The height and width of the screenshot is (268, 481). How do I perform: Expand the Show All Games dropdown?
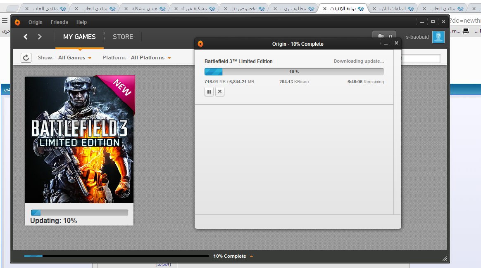75,57
